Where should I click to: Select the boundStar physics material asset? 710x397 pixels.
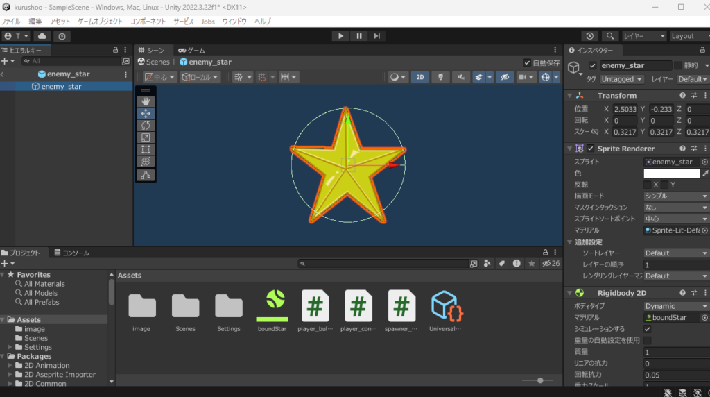point(272,312)
